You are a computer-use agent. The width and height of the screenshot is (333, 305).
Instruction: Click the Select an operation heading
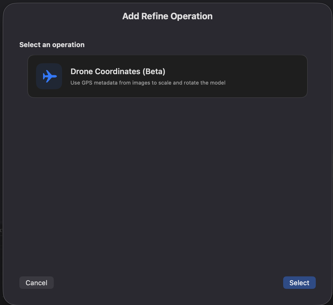[52, 45]
